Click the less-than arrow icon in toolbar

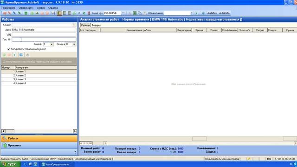click(79, 13)
